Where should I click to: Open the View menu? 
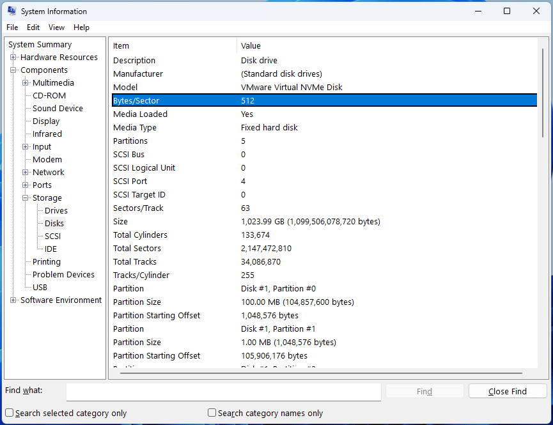[x=56, y=27]
